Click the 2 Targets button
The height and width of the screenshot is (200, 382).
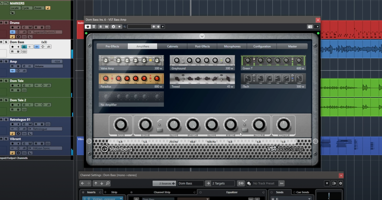(x=220, y=183)
